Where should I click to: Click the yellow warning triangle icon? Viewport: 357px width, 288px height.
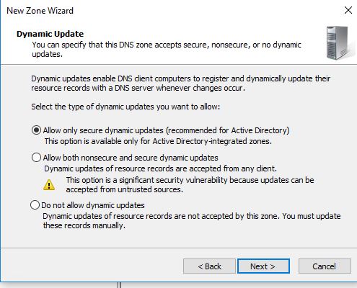click(49, 185)
